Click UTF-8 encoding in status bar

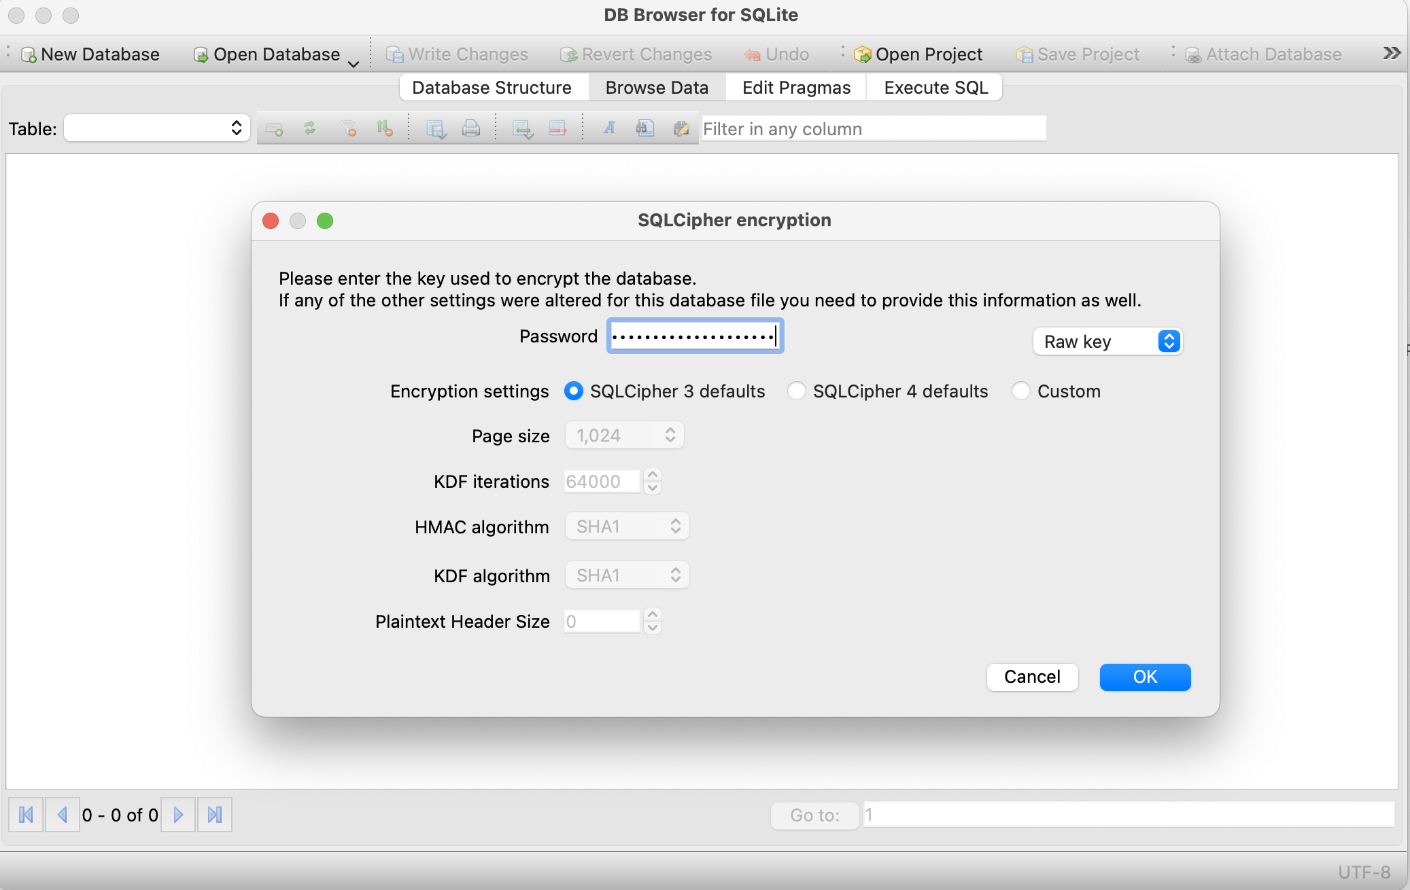tap(1364, 872)
